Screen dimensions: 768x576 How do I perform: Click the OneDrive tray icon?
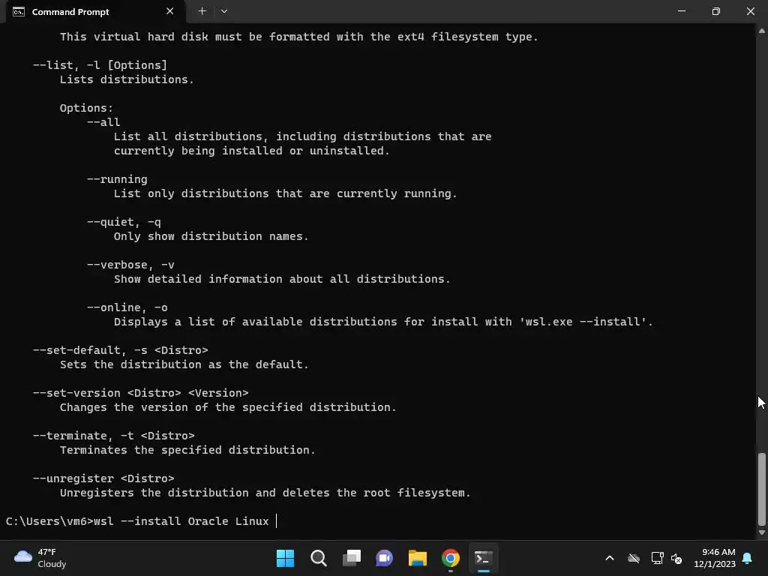(x=634, y=558)
